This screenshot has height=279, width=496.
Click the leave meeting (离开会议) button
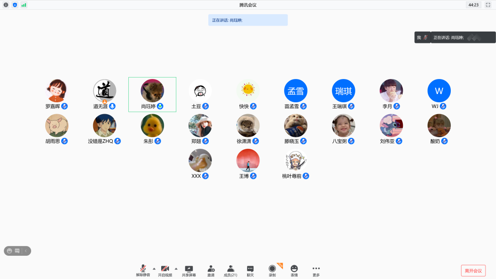pos(473,271)
